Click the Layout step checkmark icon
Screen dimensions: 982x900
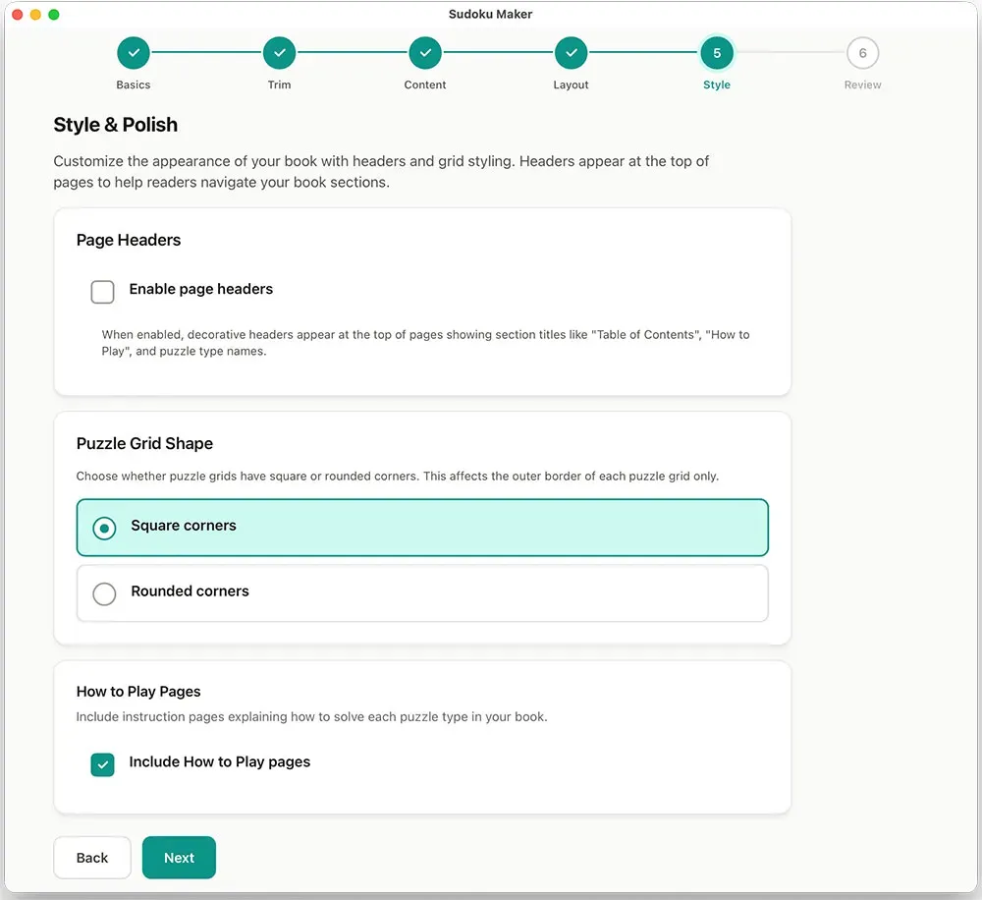click(571, 53)
